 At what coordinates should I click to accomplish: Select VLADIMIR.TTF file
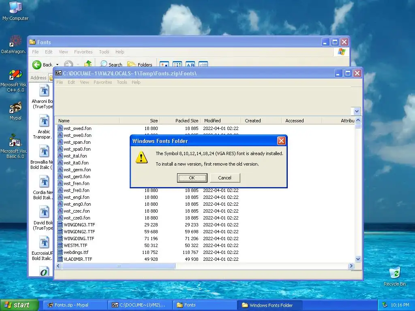[x=75, y=259]
